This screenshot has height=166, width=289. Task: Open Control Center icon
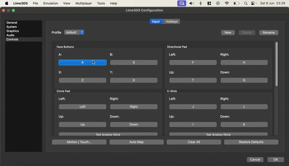253,3
